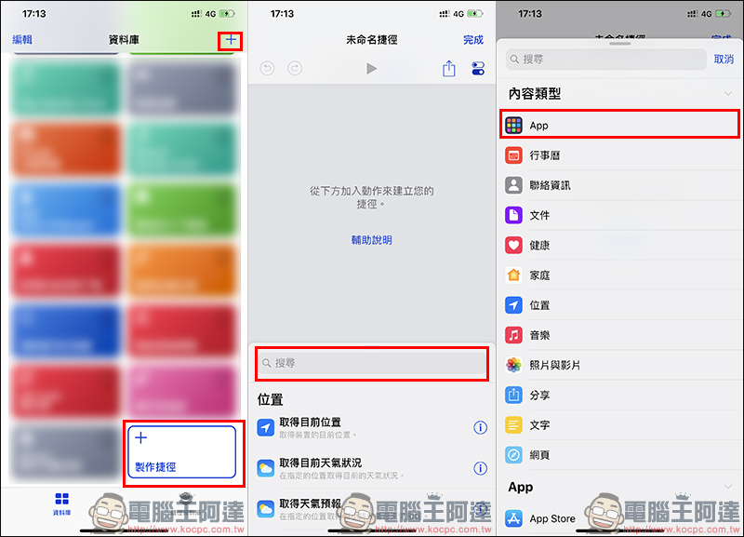Tap location arrow icon of 取得目前位置
The image size is (744, 537).
pos(266,428)
